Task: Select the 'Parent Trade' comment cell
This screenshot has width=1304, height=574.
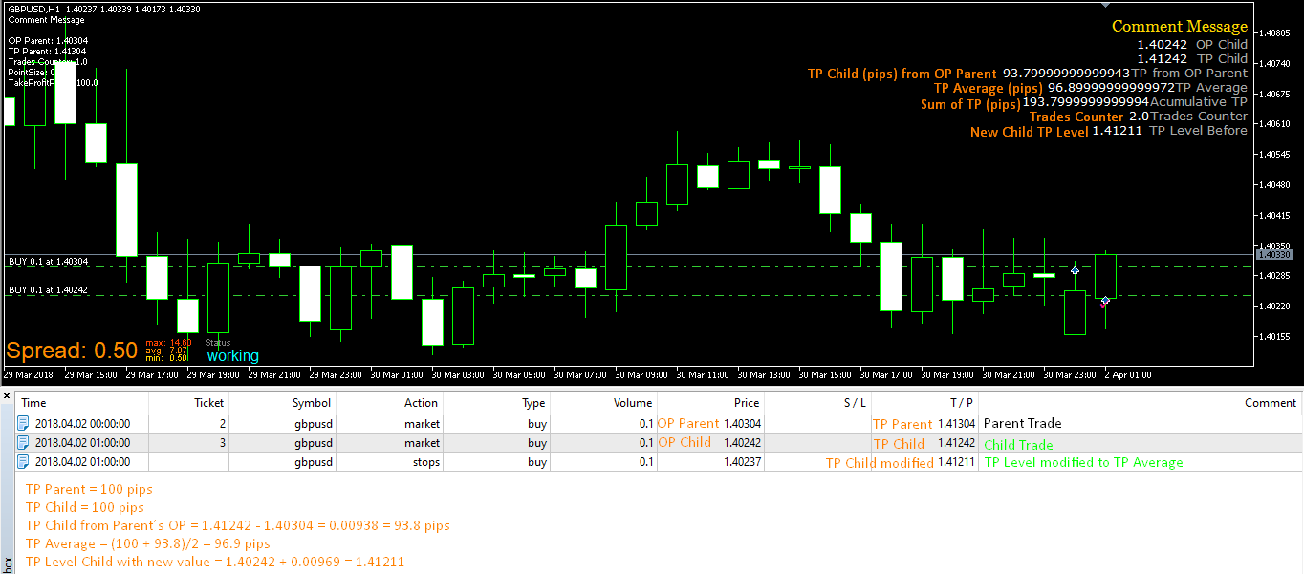Action: pos(1022,424)
